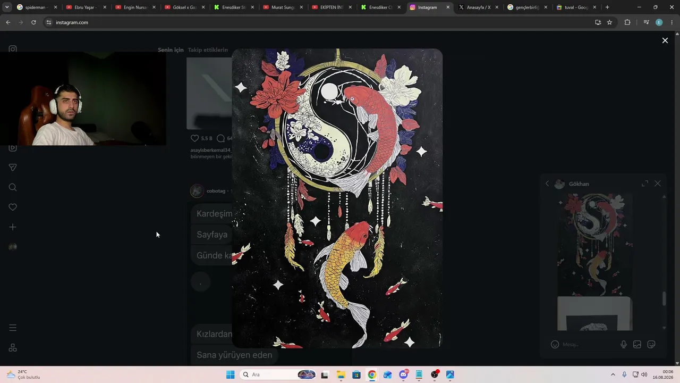Open emoji picker in chat message bar

click(555, 344)
